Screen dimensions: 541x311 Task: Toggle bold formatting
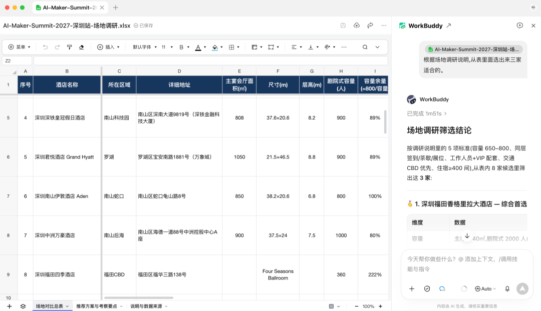point(181,47)
